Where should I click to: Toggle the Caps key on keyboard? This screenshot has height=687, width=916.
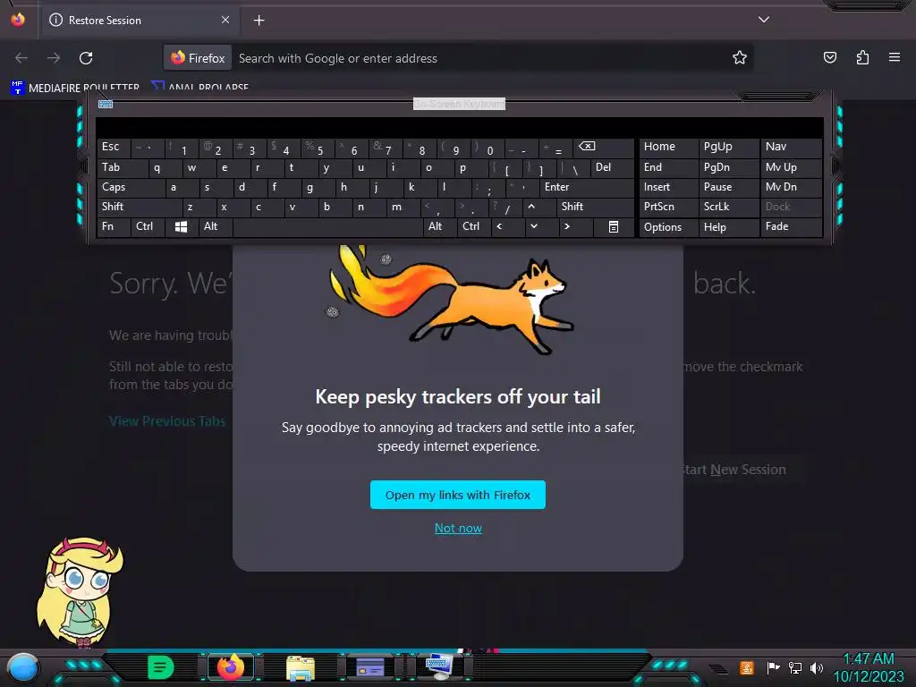(131, 188)
